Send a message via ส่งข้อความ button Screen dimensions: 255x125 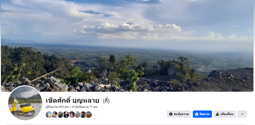[x=179, y=114]
